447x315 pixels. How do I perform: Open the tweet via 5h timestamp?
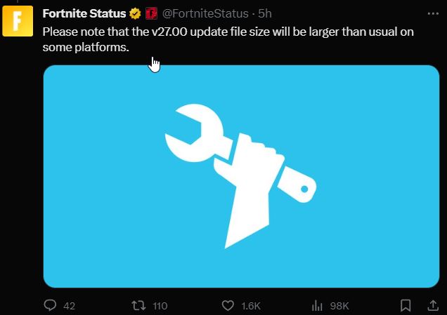pos(265,13)
